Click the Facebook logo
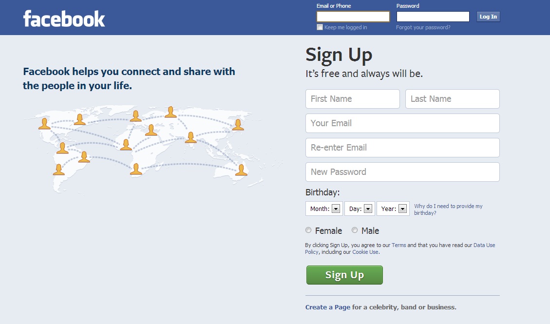 click(64, 19)
